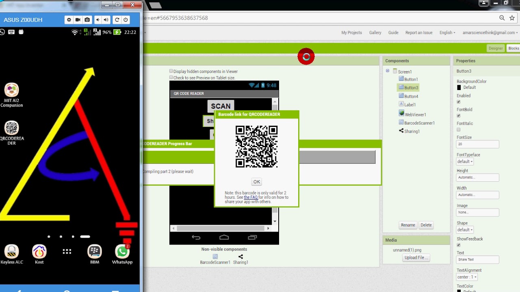The height and width of the screenshot is (292, 520).
Task: Click Wi-Fi status icon on phone
Action: 75,32
